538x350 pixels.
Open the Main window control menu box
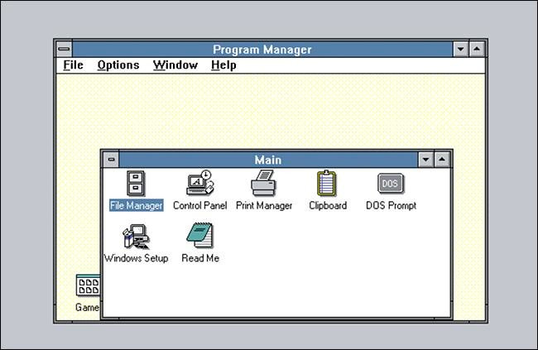[x=111, y=160]
